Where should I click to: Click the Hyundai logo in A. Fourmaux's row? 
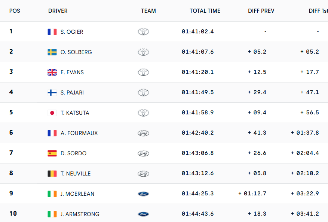tap(143, 133)
